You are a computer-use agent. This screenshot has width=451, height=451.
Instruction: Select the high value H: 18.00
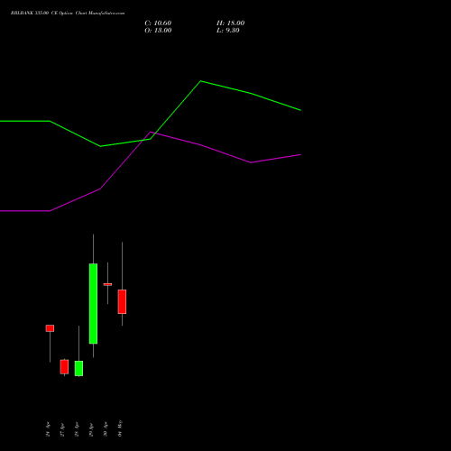pos(230,23)
